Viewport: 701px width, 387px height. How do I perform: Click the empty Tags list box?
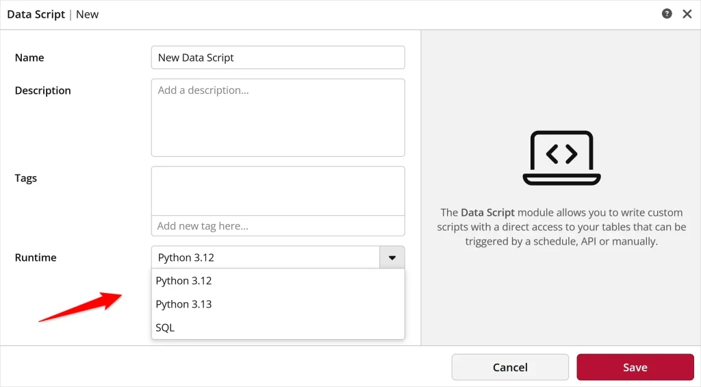tap(278, 191)
